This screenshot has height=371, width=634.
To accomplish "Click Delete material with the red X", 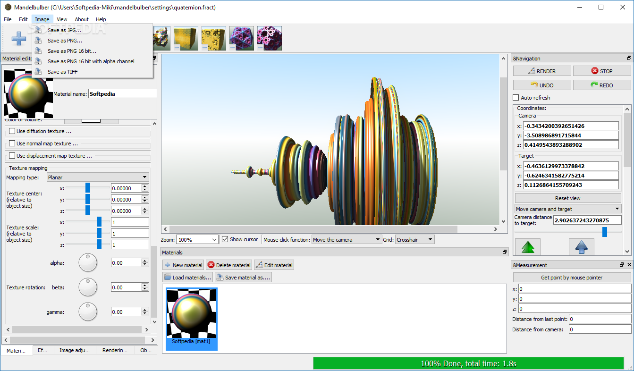I will tap(229, 265).
